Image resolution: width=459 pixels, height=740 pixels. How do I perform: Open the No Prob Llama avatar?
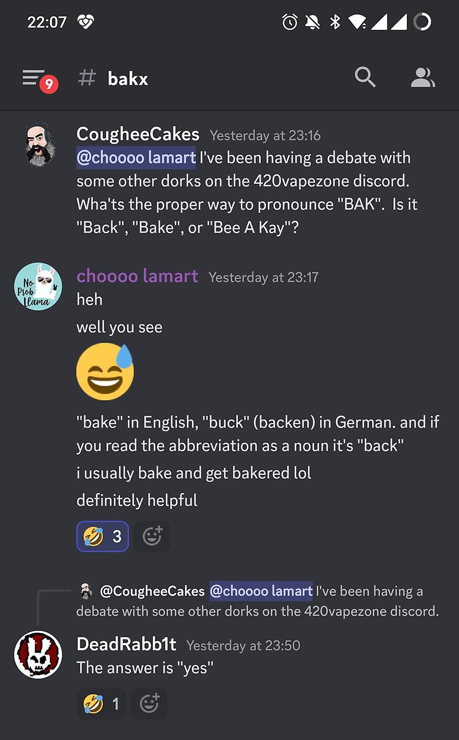(x=38, y=286)
